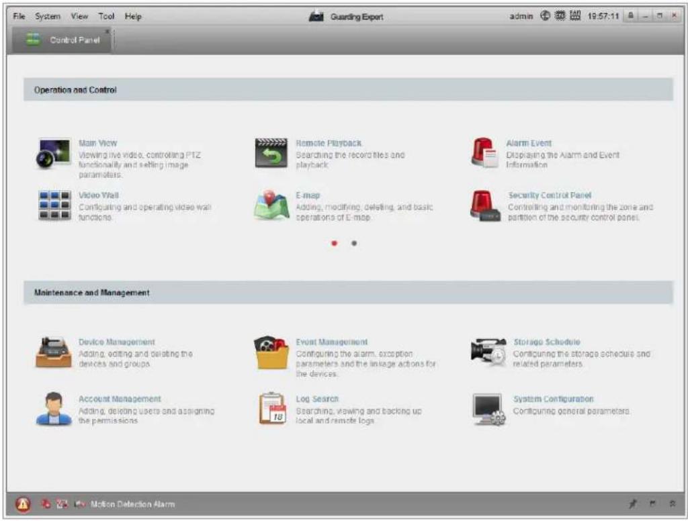688x521 pixels.
Task: Click the second small red icon in alarm bar
Action: [62, 504]
